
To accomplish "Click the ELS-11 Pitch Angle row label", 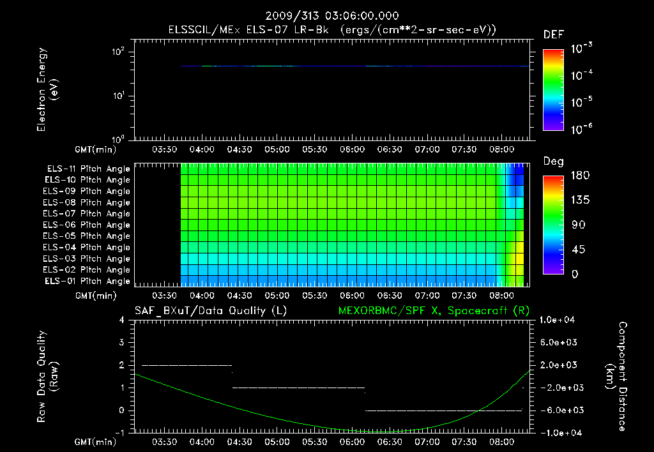I will [x=88, y=169].
